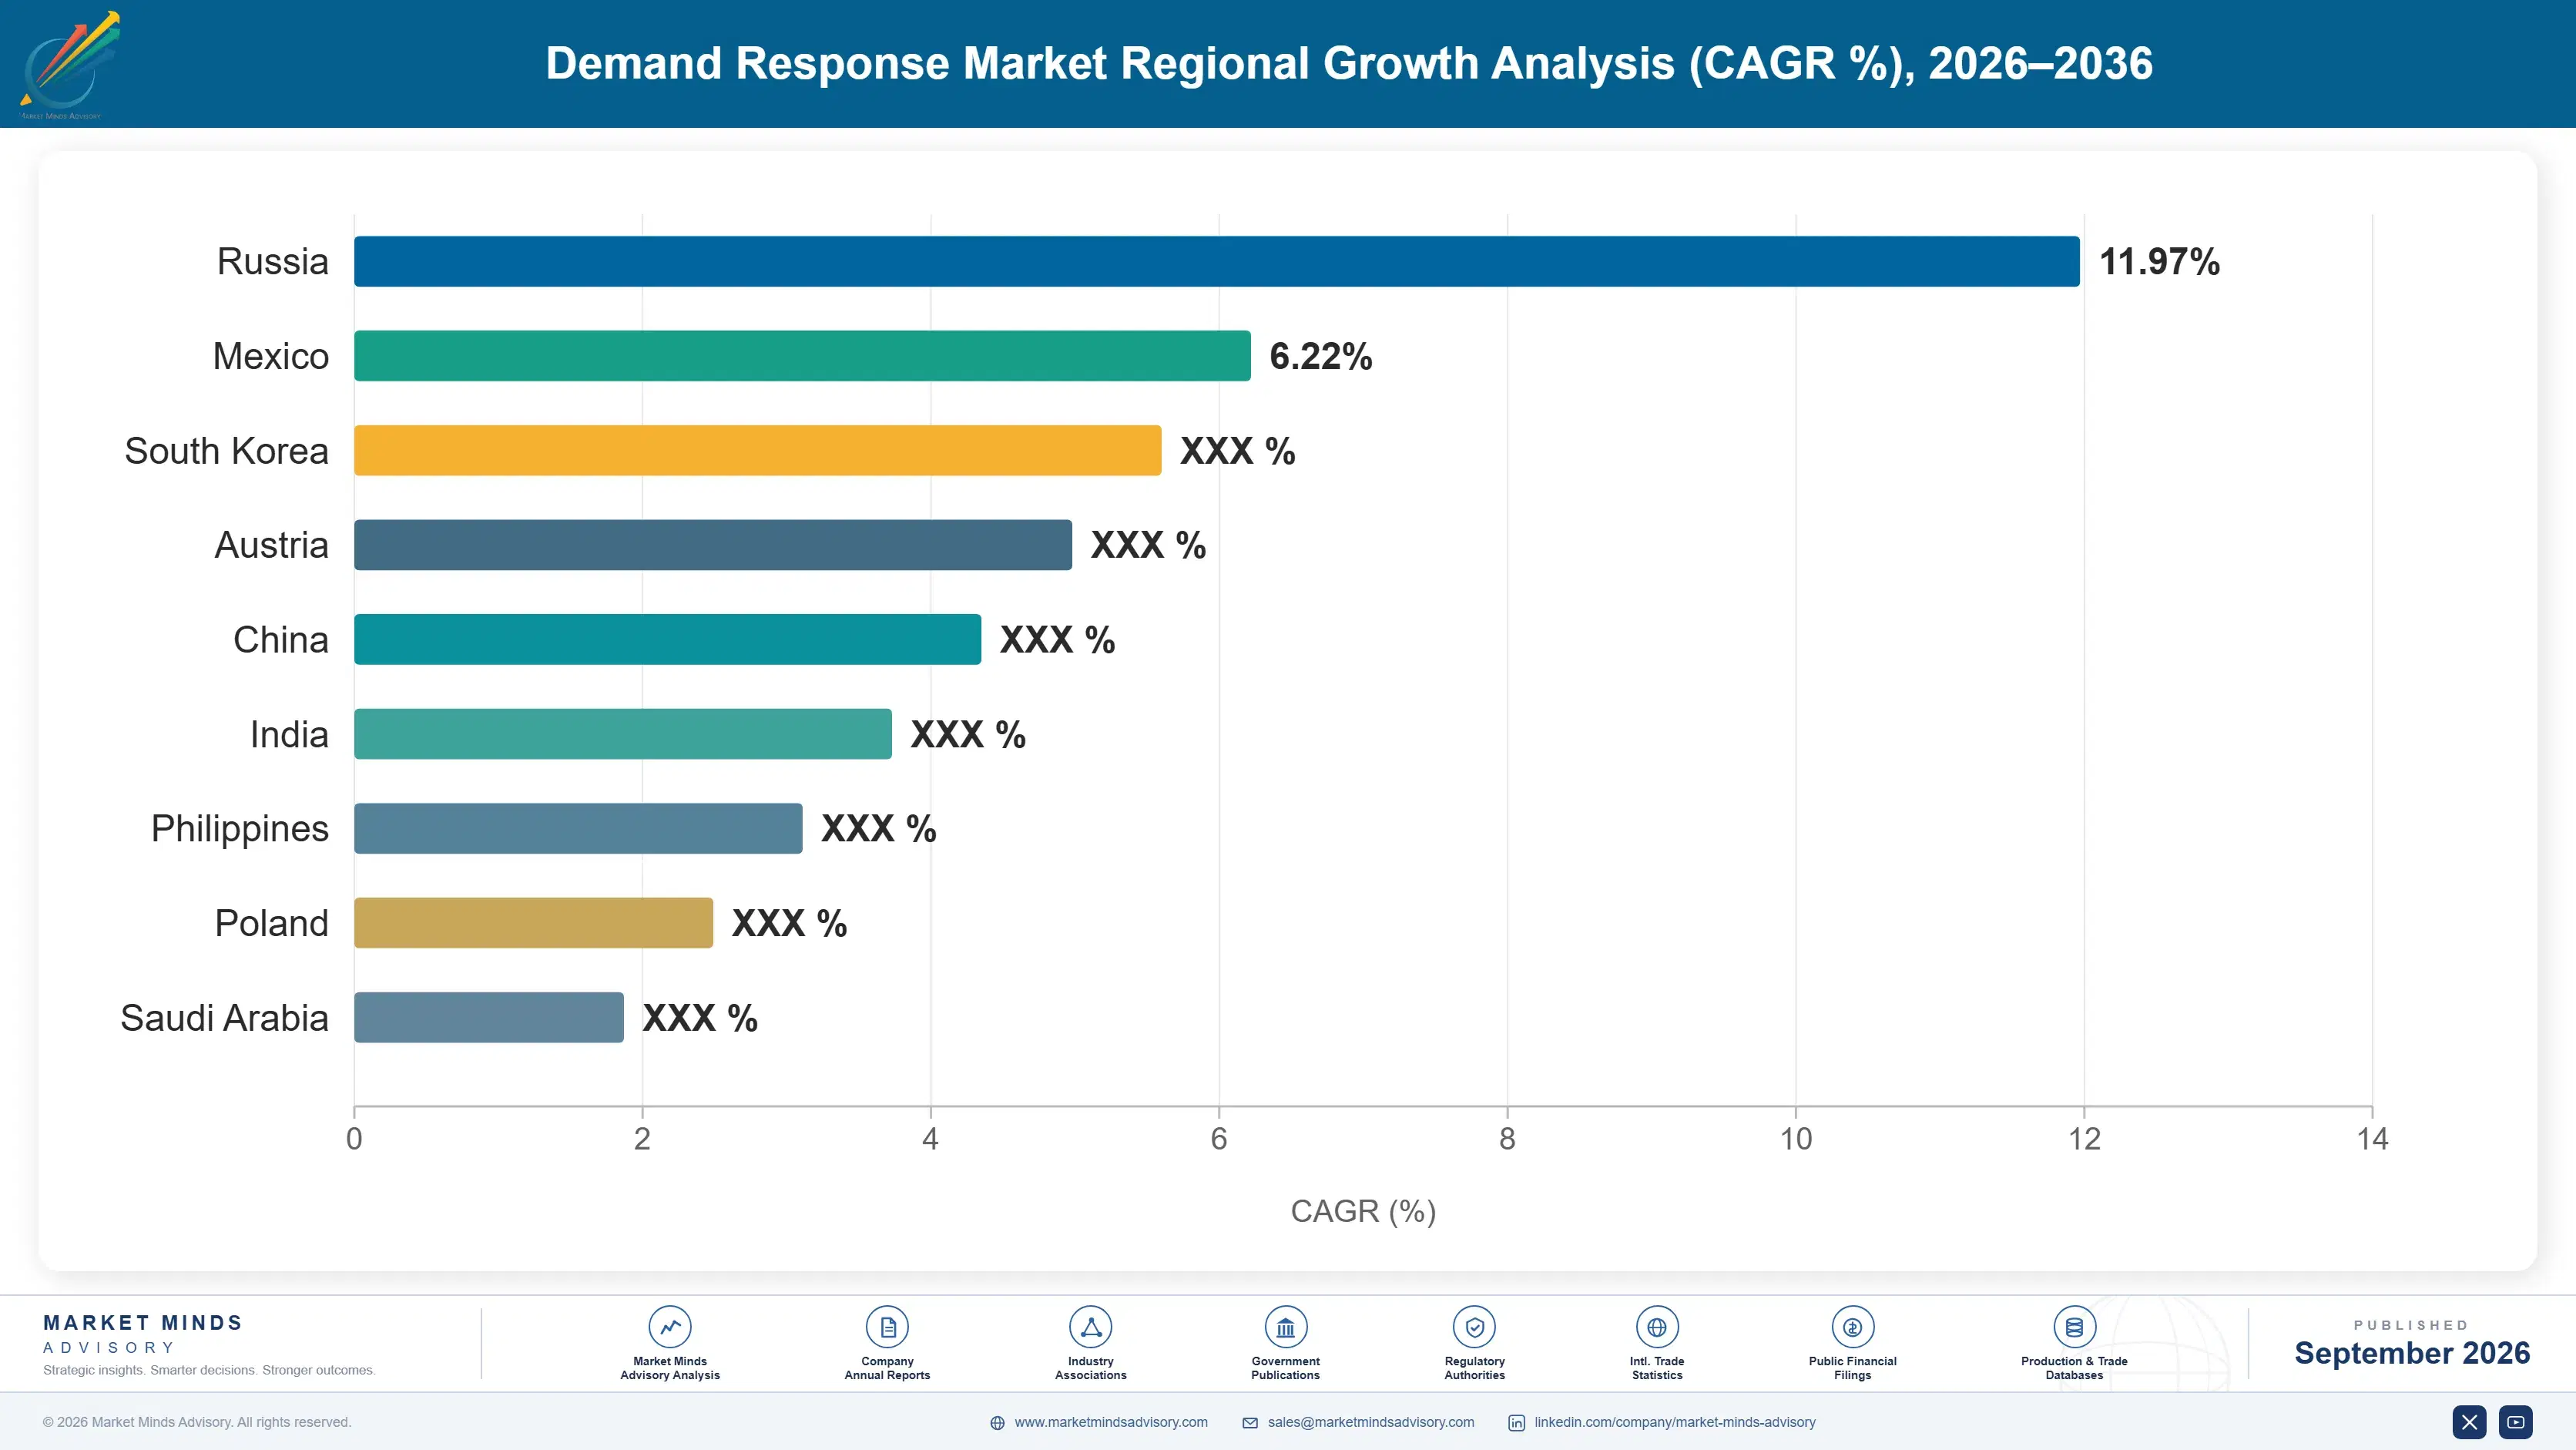This screenshot has height=1450, width=2576.
Task: Click the September 2026 published date
Action: (x=2412, y=1353)
